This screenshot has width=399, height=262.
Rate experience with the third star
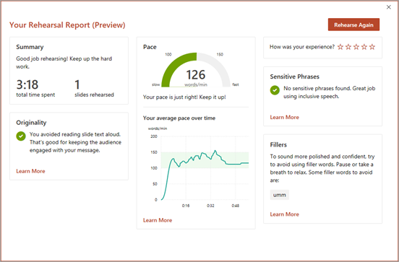pos(356,47)
